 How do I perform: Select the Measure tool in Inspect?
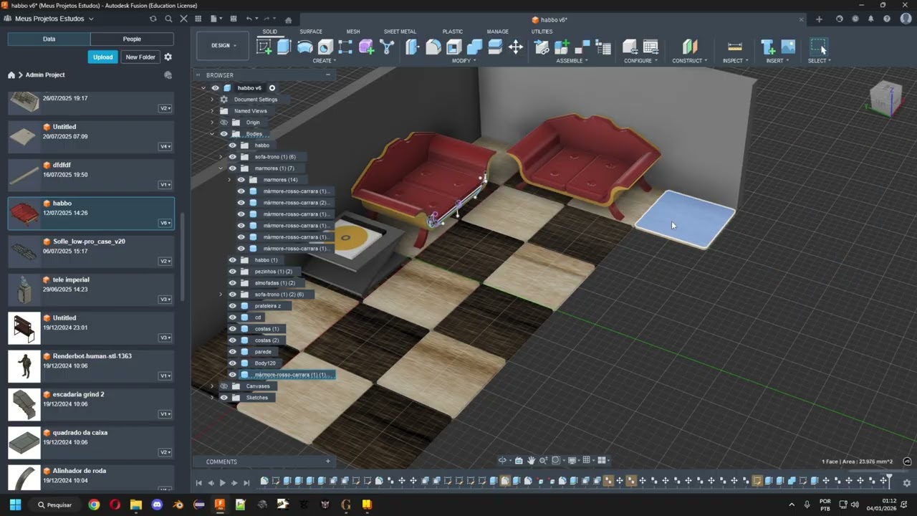tap(734, 47)
